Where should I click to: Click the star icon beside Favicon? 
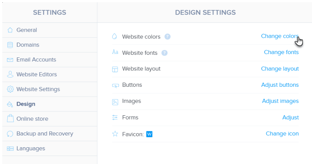115,134
